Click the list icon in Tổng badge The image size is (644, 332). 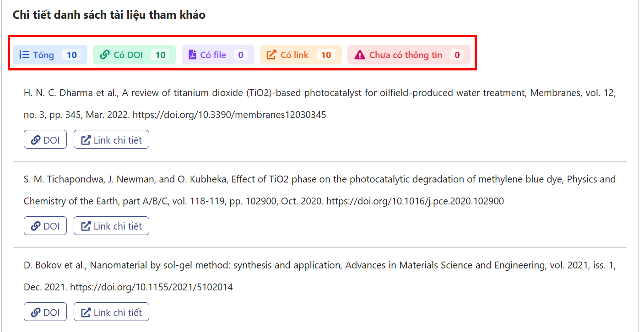point(24,55)
